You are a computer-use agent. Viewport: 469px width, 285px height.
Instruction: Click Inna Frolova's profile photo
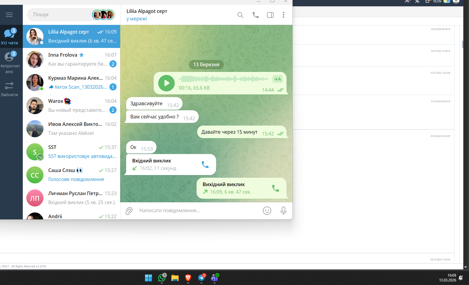pos(35,59)
